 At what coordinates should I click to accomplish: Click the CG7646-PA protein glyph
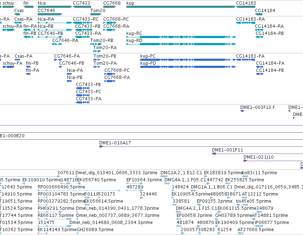point(58,60)
